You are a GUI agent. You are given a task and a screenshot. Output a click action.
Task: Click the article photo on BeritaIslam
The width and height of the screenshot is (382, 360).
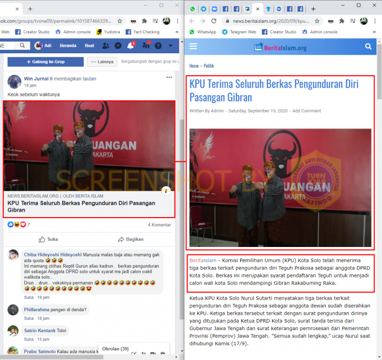click(x=280, y=188)
